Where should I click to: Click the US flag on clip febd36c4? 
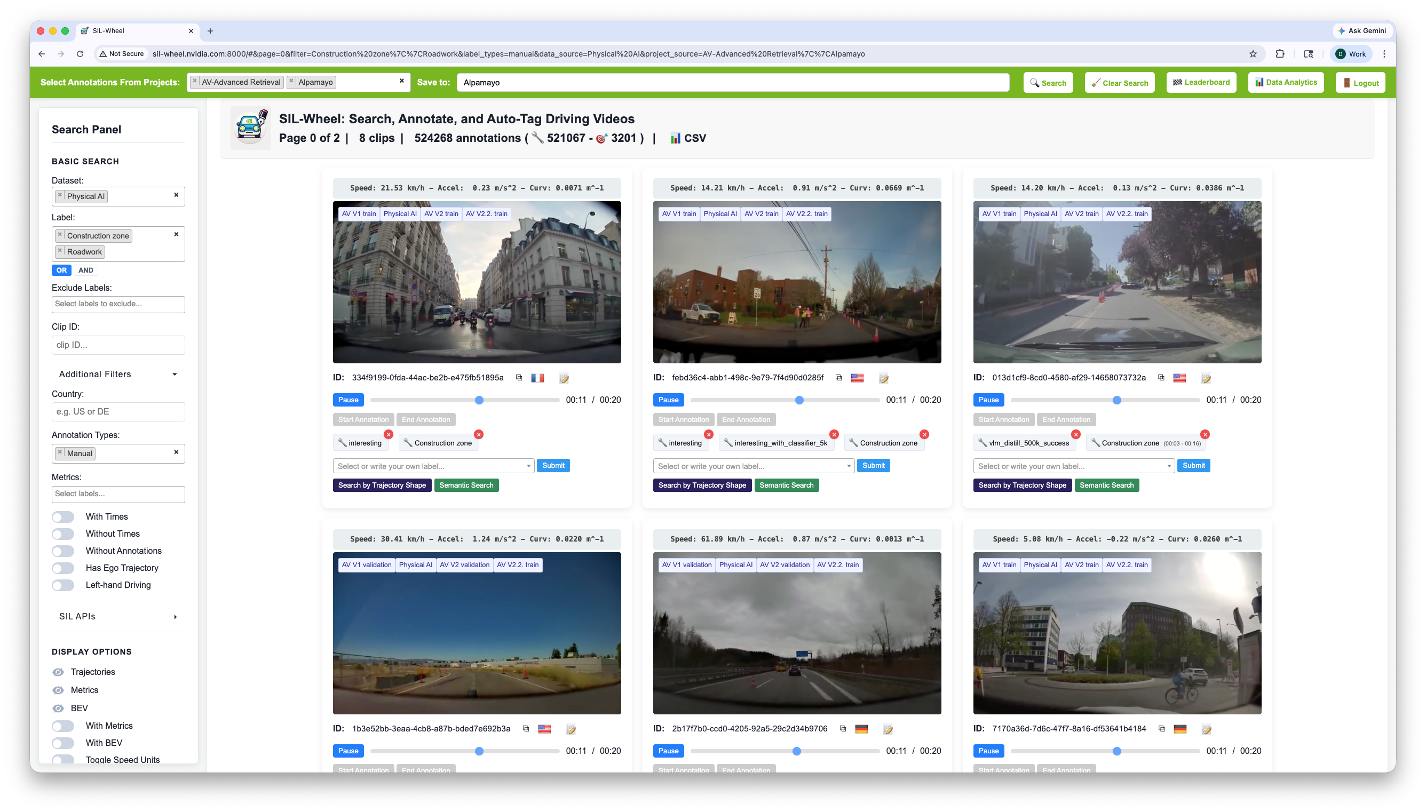(x=857, y=378)
